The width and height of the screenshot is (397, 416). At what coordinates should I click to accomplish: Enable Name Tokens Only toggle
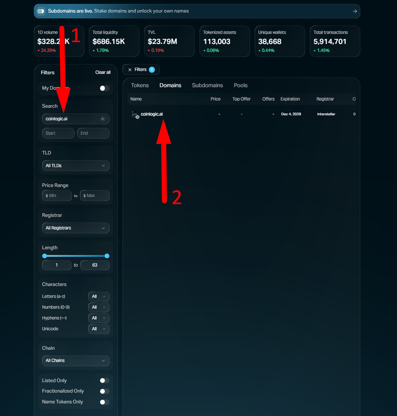(x=104, y=402)
